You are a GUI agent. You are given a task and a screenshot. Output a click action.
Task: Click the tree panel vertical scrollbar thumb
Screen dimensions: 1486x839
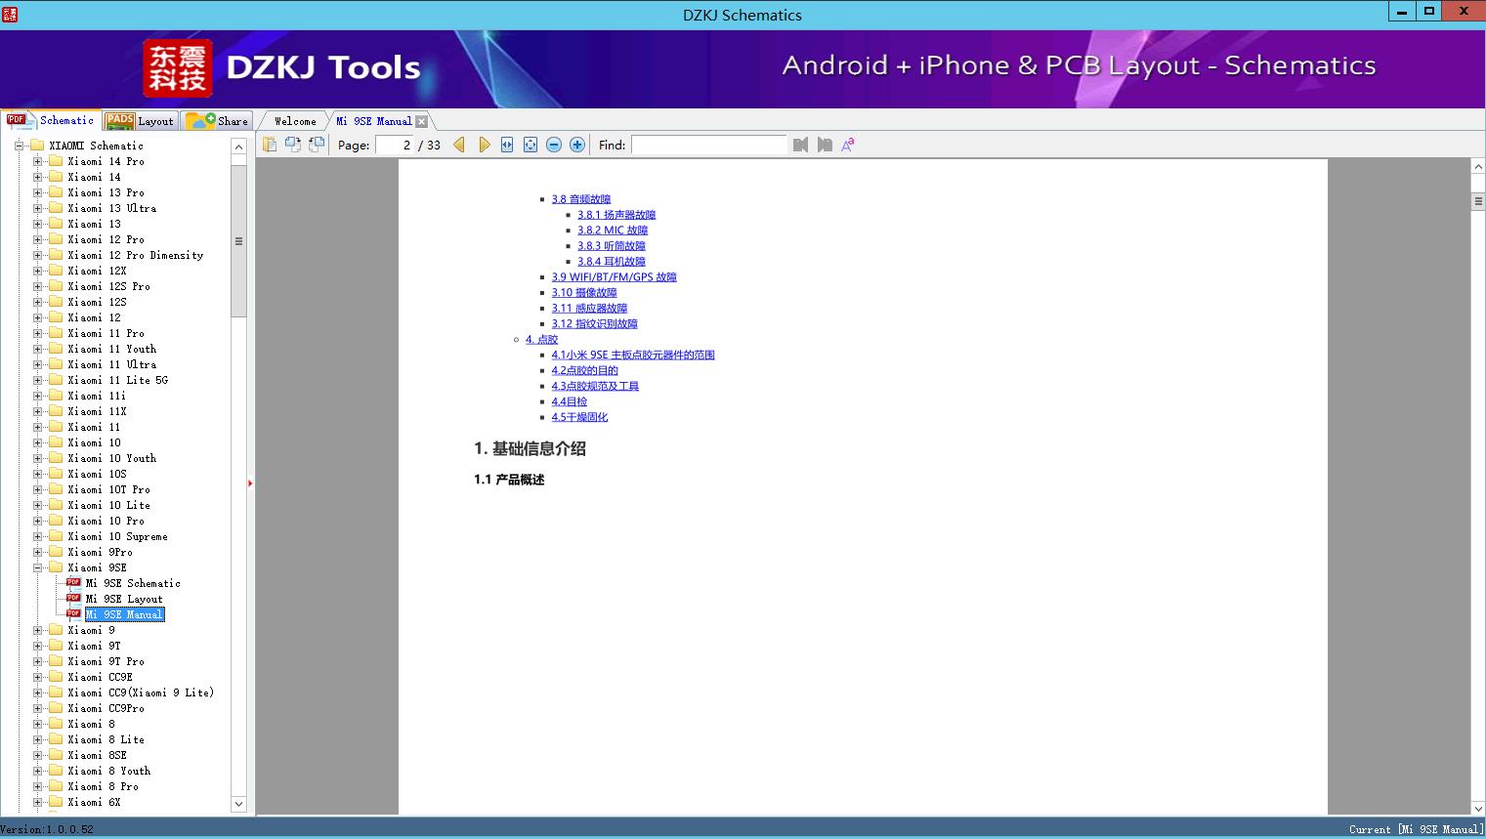click(238, 240)
